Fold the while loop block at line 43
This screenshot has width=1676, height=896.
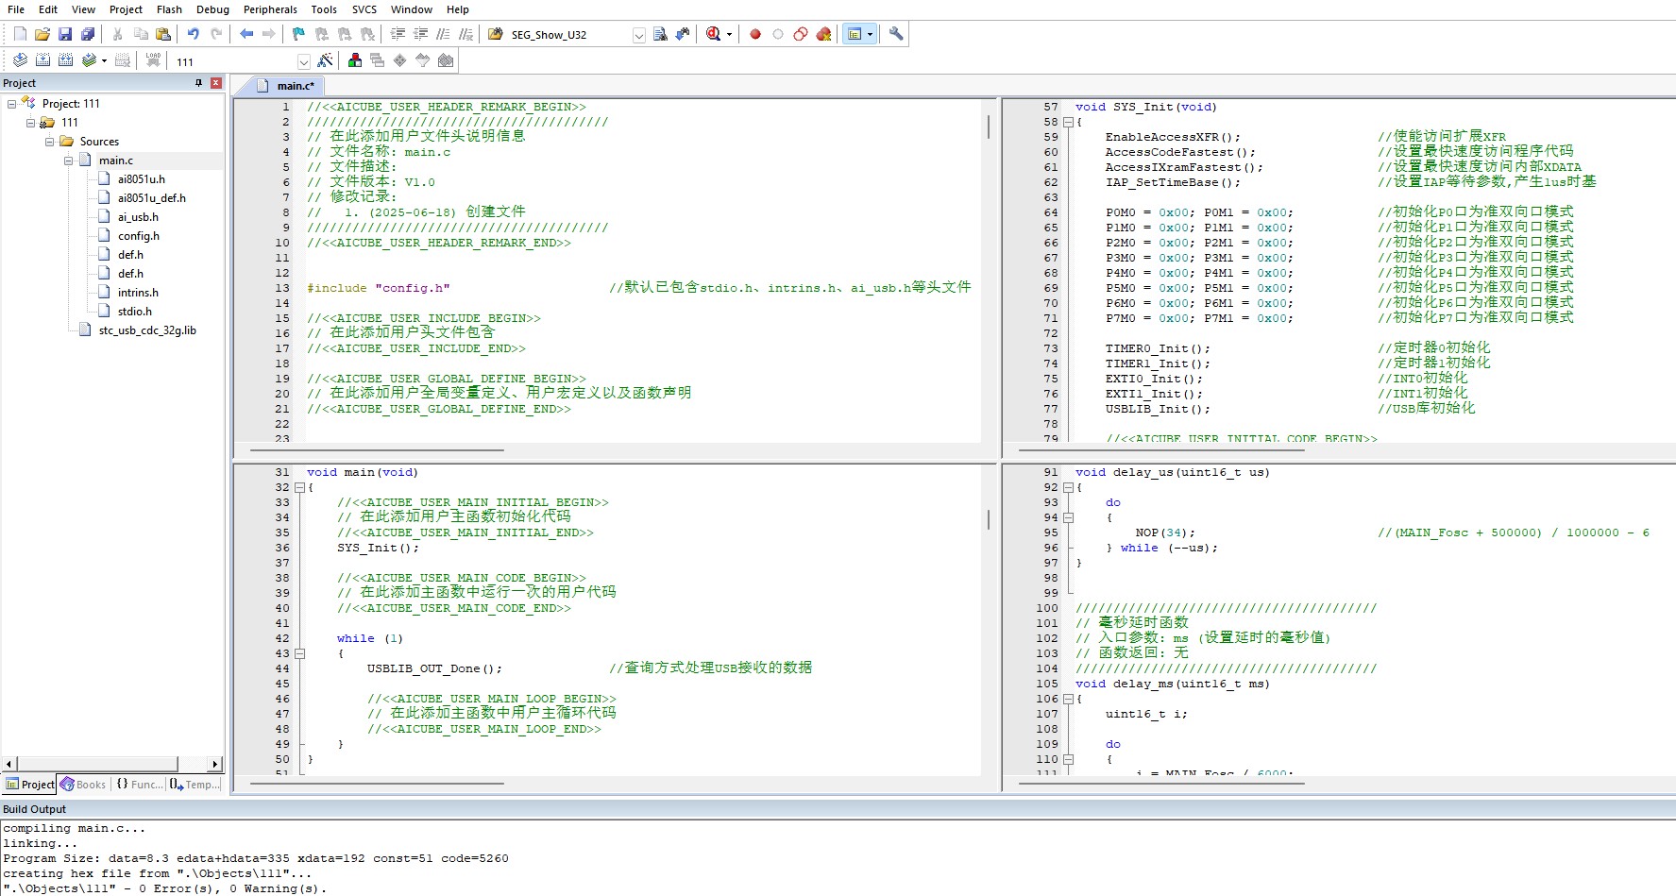pos(299,653)
